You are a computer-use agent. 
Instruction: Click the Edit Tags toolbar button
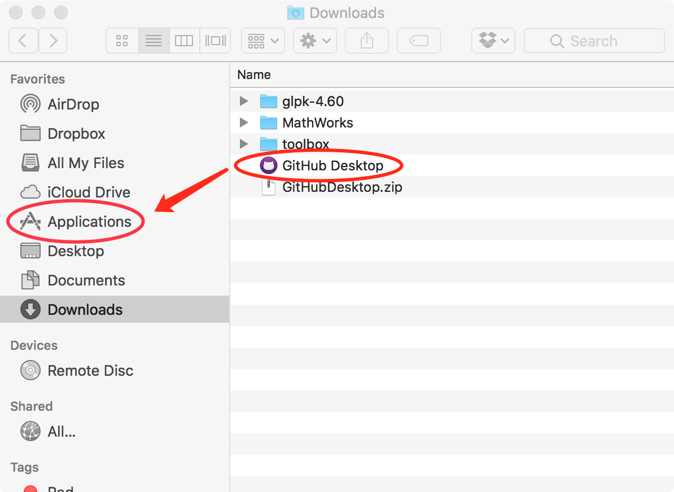tap(419, 41)
